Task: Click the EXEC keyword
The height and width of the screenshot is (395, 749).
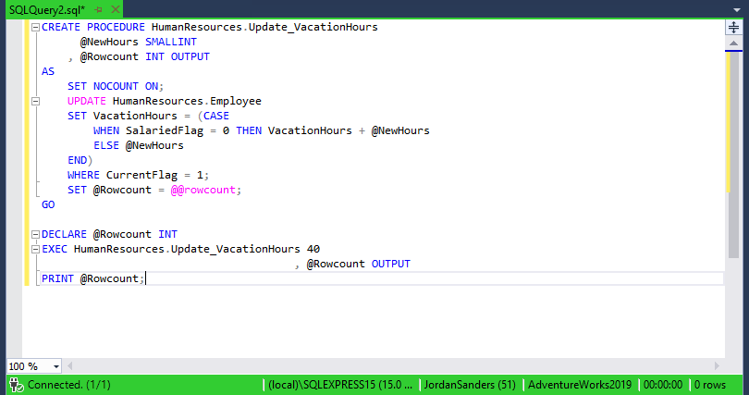Action: (55, 250)
